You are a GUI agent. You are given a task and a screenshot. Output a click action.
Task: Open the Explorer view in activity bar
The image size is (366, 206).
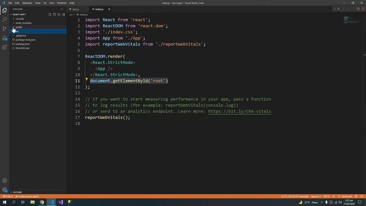(5, 10)
